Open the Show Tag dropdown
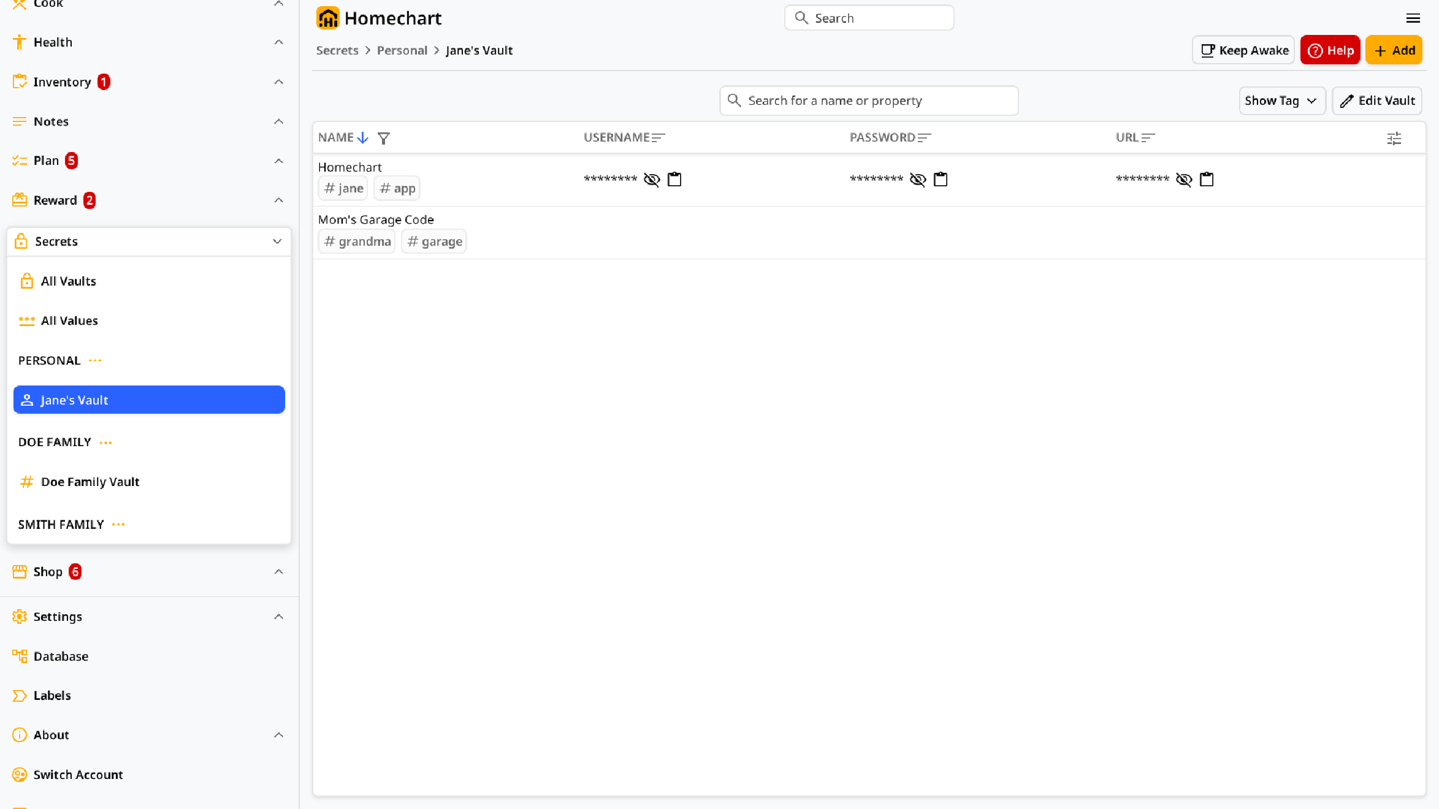The width and height of the screenshot is (1439, 809). (1282, 101)
